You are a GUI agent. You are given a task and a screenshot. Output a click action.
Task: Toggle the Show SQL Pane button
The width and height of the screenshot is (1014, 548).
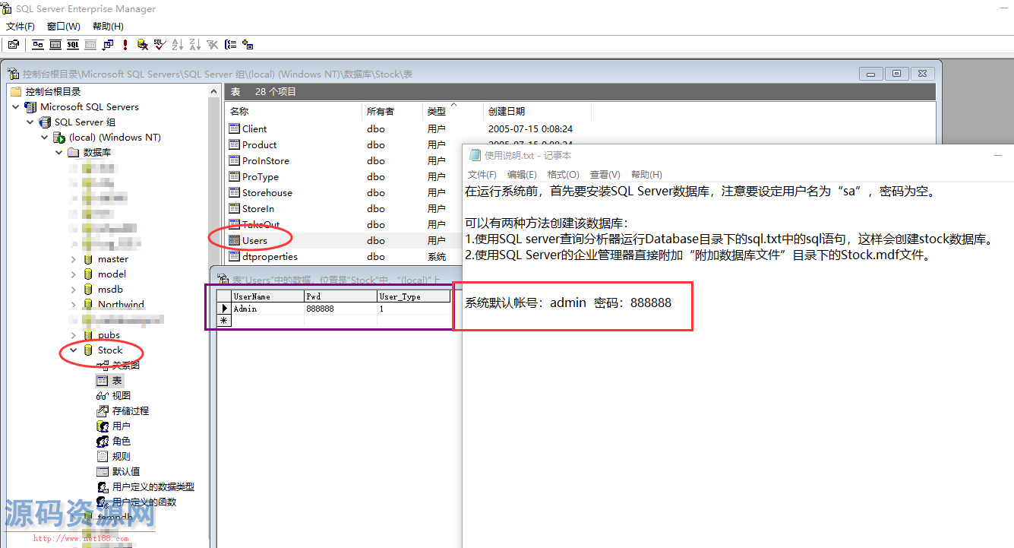pos(73,45)
